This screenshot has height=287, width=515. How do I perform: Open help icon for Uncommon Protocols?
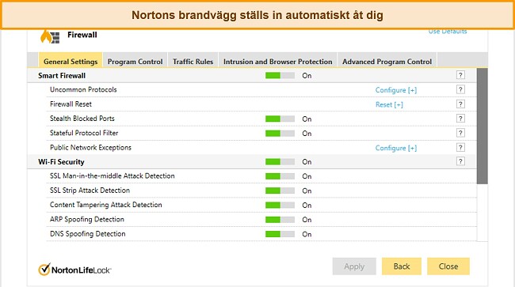(x=460, y=89)
